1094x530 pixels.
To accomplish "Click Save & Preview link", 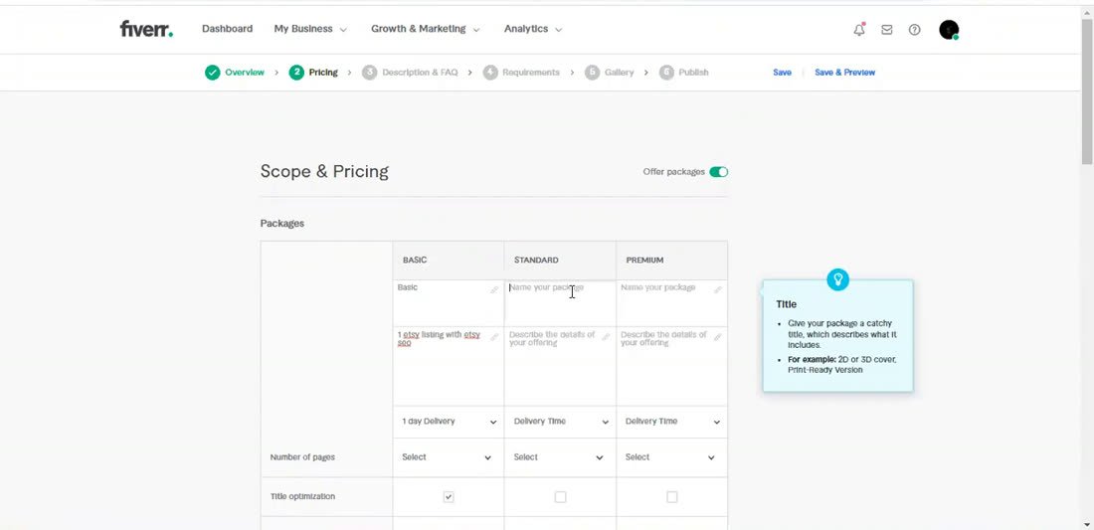I will coord(845,73).
